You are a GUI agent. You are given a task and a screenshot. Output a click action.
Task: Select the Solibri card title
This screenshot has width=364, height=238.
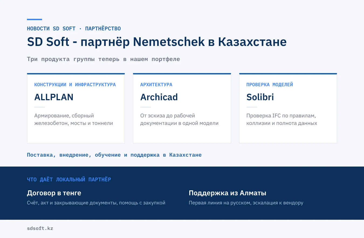(x=260, y=97)
